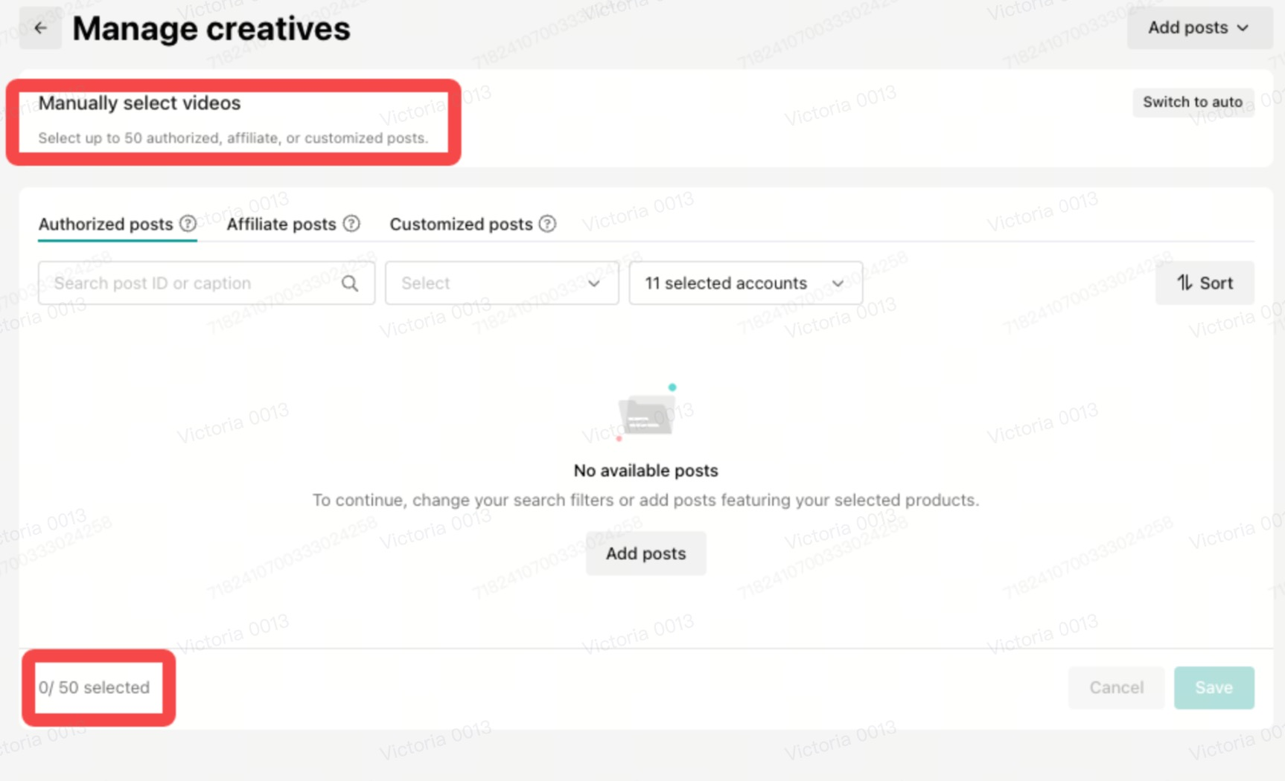1285x781 pixels.
Task: Expand the Select filter dropdown
Action: point(501,283)
